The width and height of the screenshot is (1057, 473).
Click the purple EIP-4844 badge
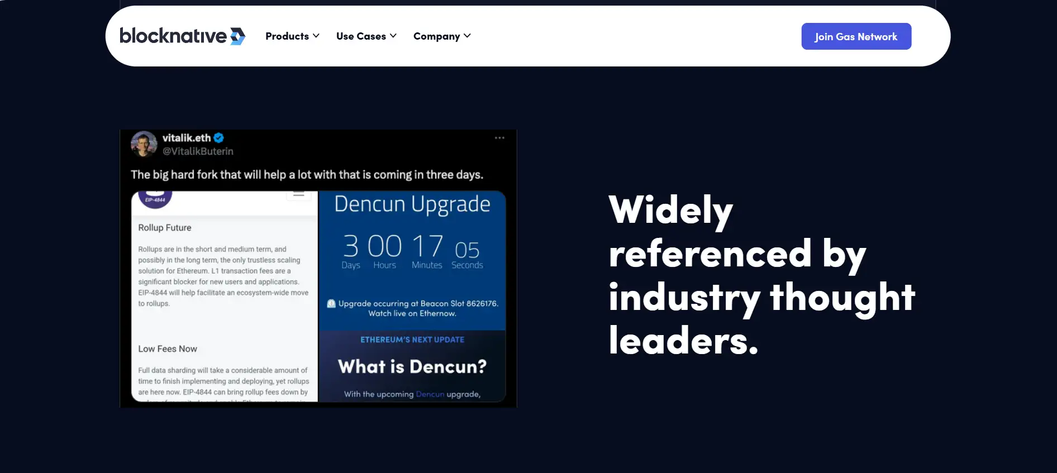point(155,199)
